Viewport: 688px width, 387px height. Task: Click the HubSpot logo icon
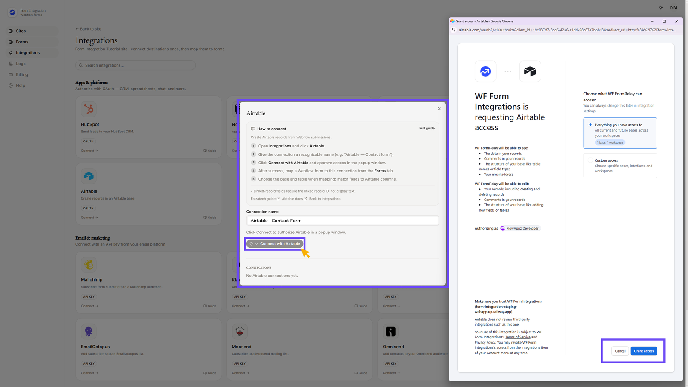[x=89, y=109]
